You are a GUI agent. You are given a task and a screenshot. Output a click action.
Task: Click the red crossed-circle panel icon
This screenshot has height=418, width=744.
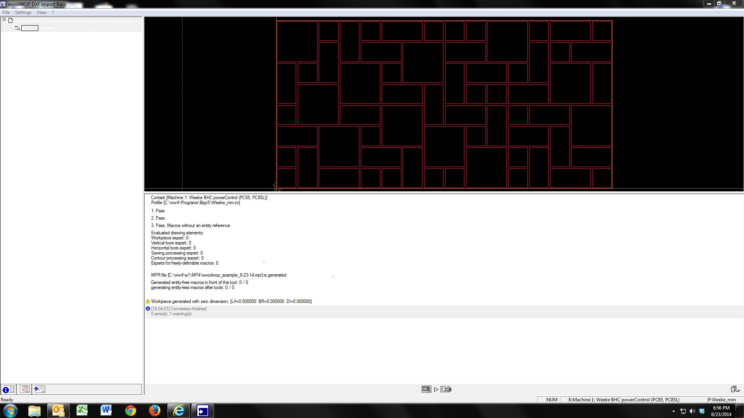pos(25,389)
